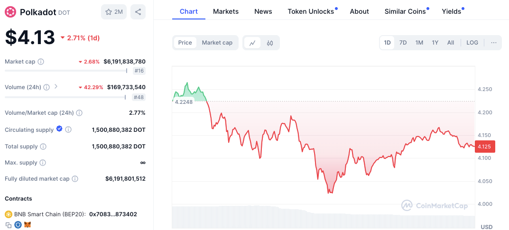The width and height of the screenshot is (509, 230).
Task: Select the All time range
Action: 450,43
